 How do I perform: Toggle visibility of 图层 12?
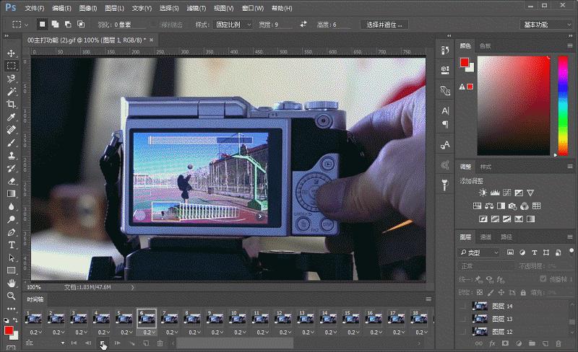tap(463, 331)
